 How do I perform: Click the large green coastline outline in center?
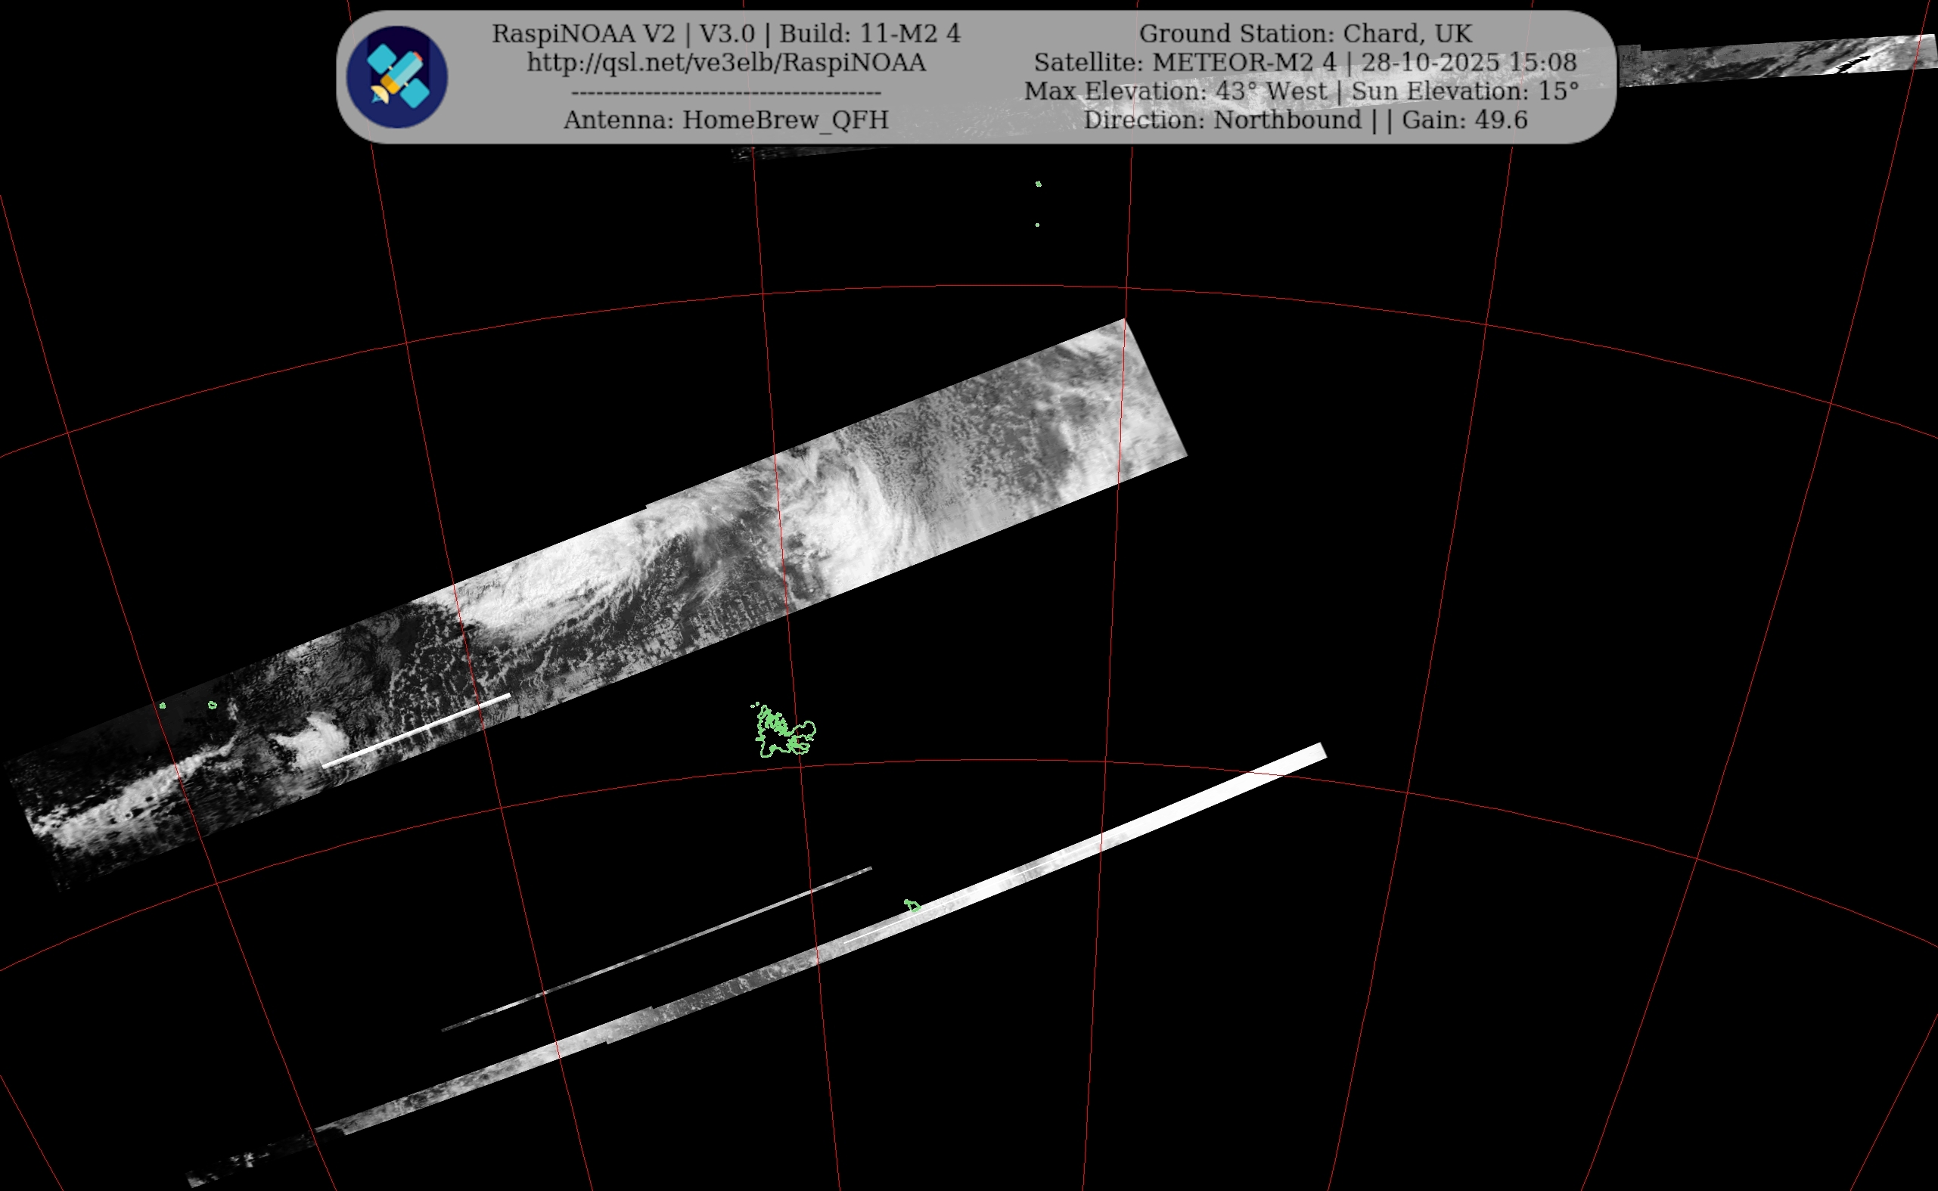[x=784, y=731]
